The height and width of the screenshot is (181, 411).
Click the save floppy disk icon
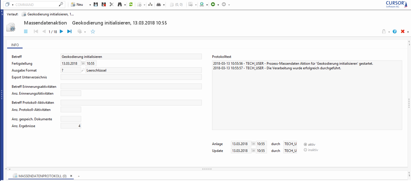coord(96,5)
